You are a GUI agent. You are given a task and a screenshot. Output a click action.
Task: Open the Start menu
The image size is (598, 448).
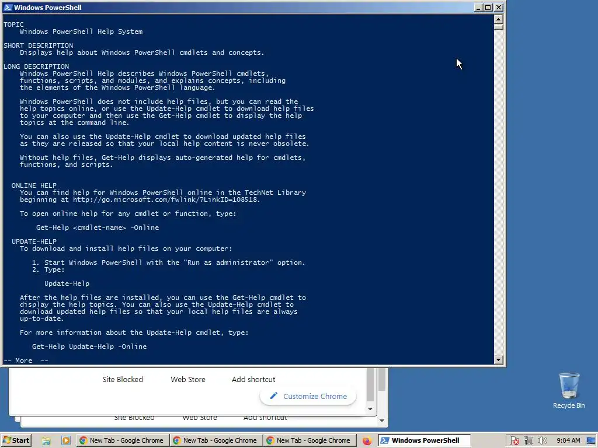point(16,440)
